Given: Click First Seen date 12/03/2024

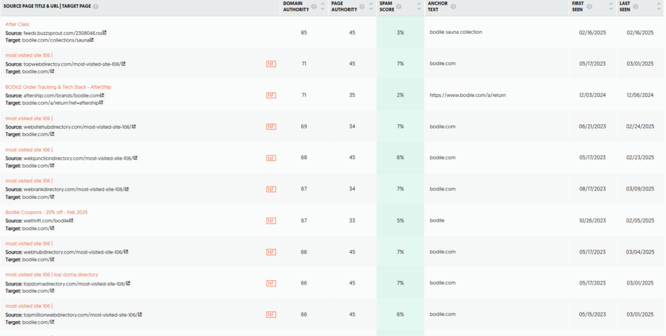Looking at the screenshot, I should pos(593,96).
